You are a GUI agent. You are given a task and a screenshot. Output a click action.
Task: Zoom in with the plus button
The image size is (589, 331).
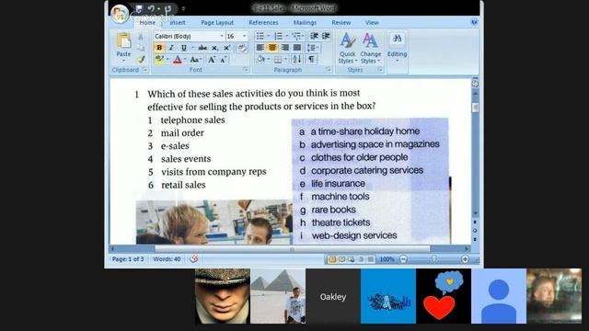tap(465, 259)
